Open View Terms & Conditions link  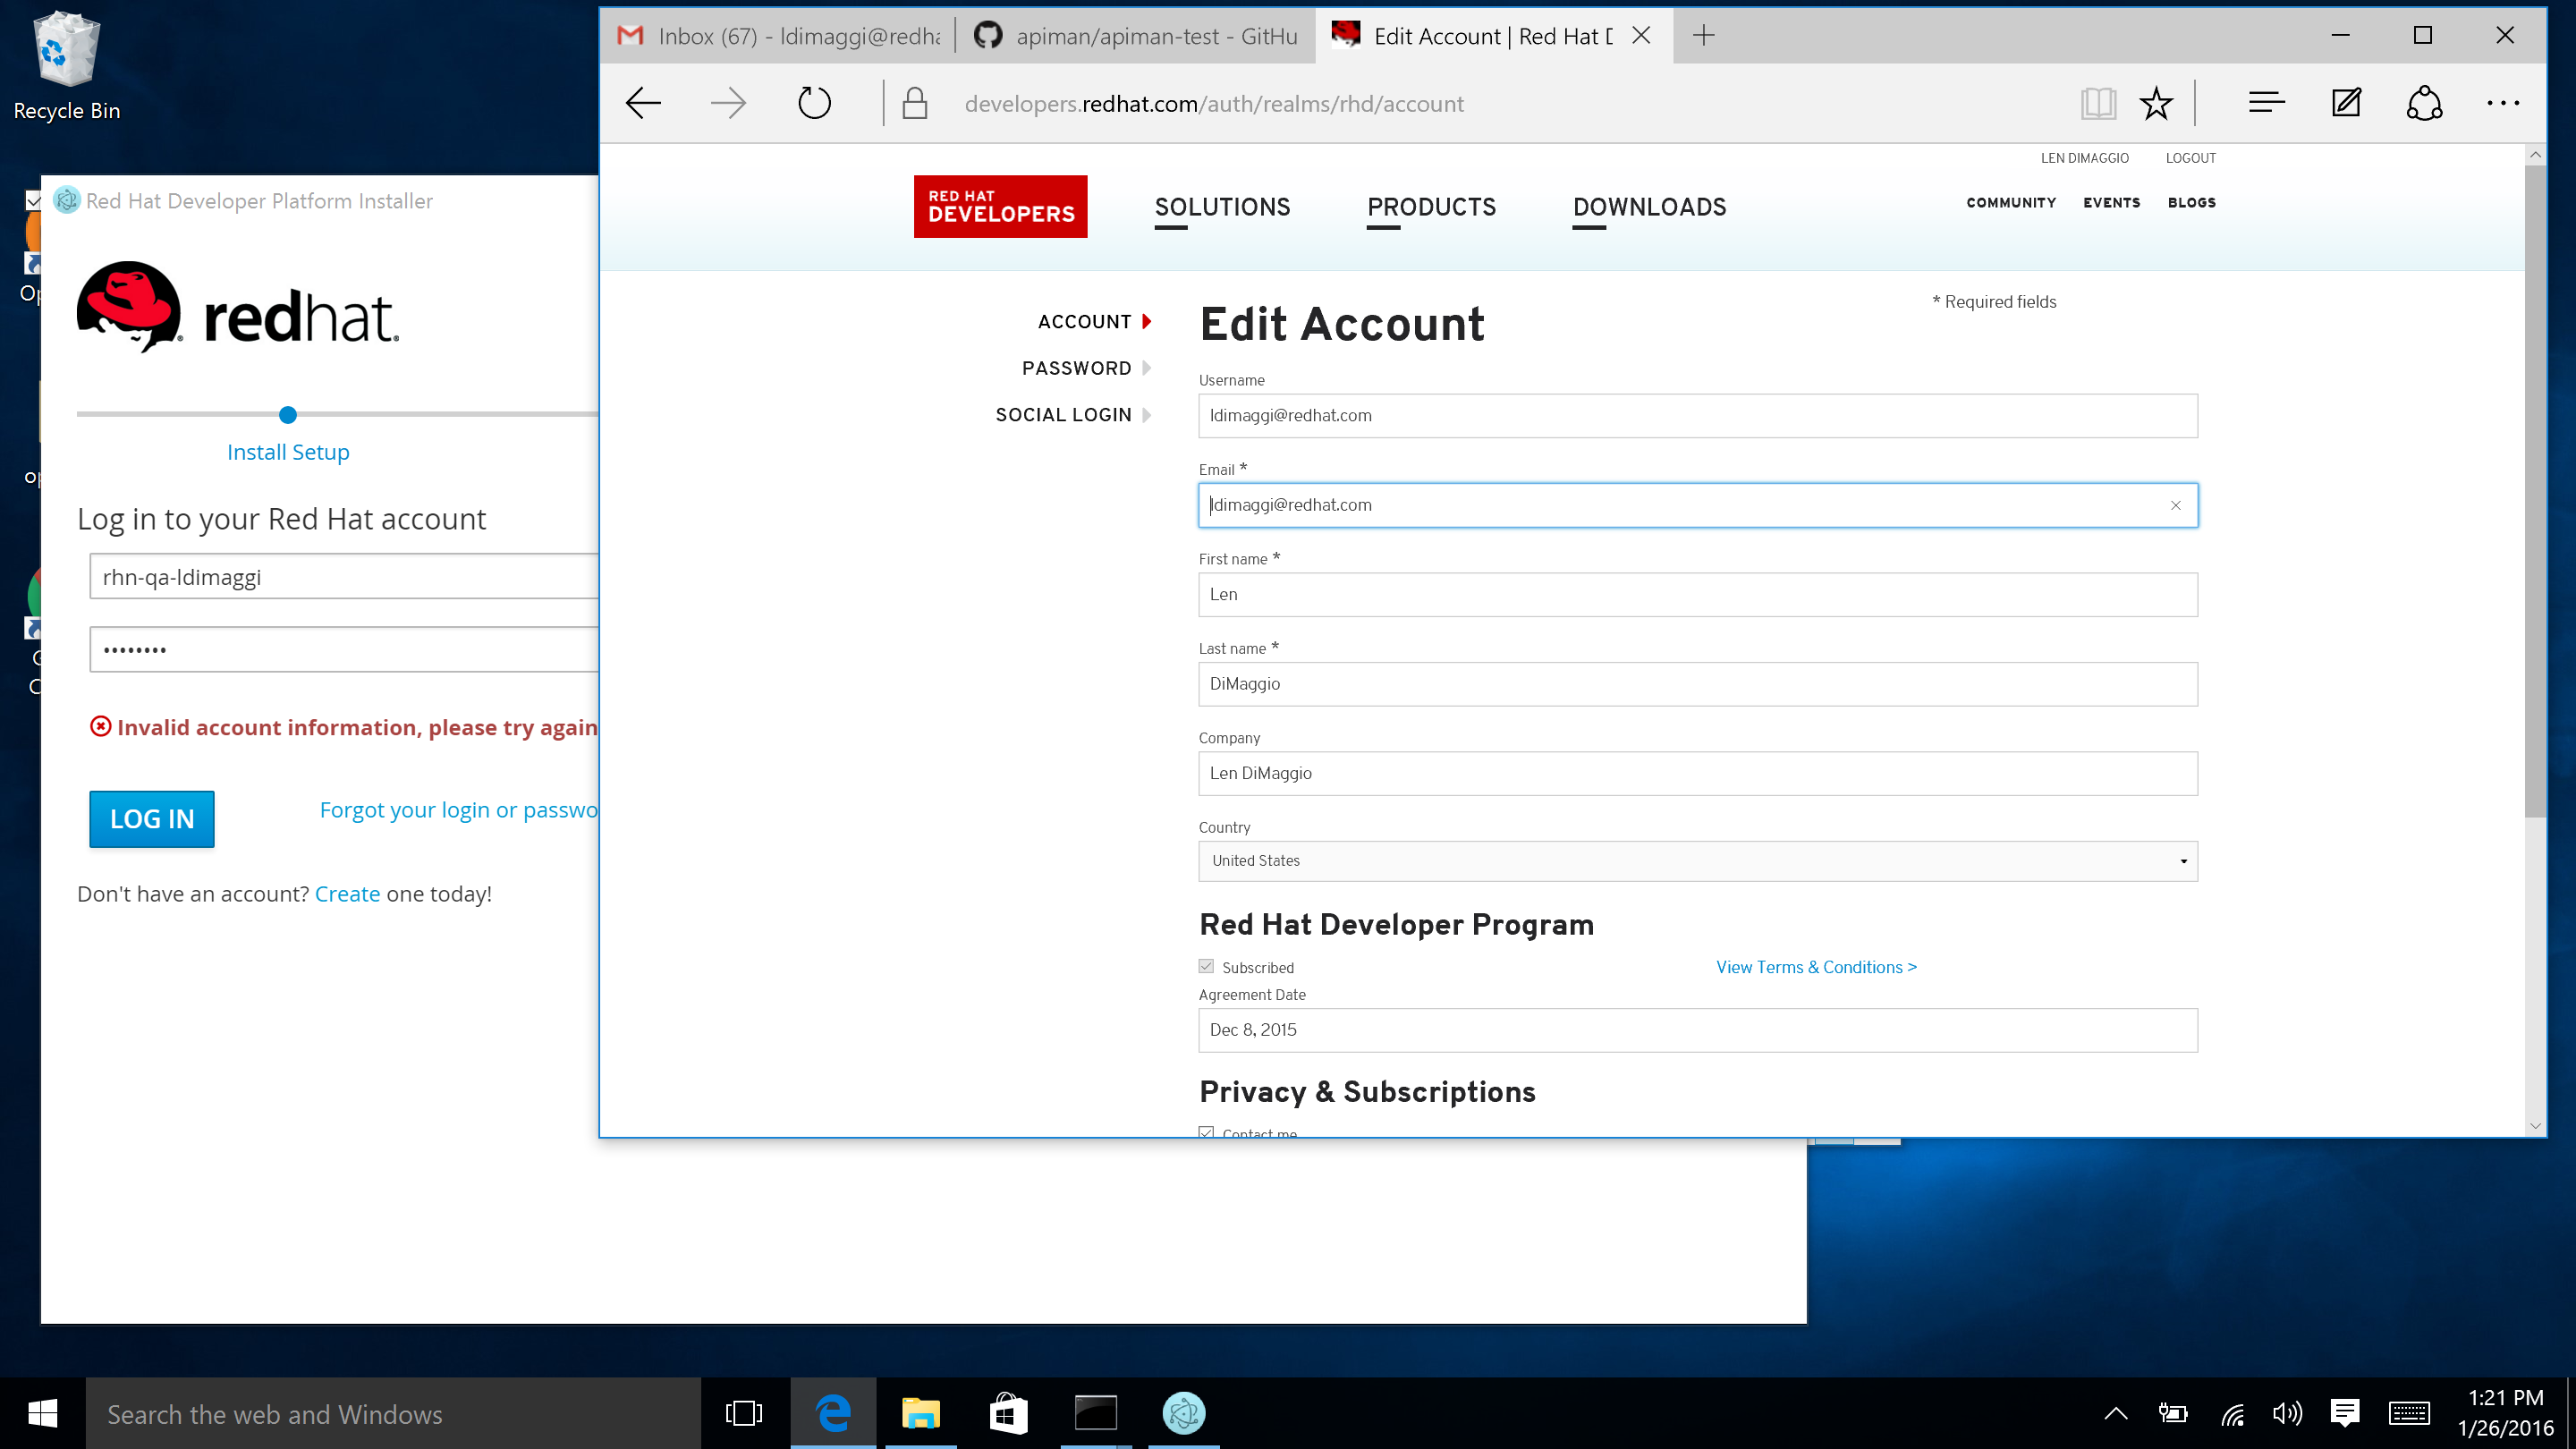pos(1816,967)
